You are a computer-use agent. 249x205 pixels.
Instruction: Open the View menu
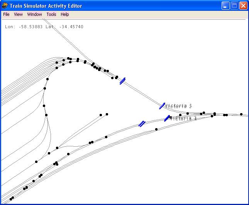18,14
